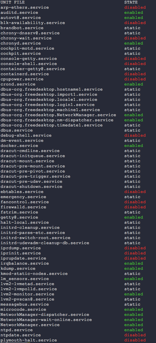
Task: Select the docker.service unit name
Action: pos(19,146)
